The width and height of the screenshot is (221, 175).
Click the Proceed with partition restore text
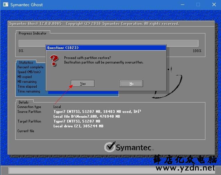coord(88,58)
